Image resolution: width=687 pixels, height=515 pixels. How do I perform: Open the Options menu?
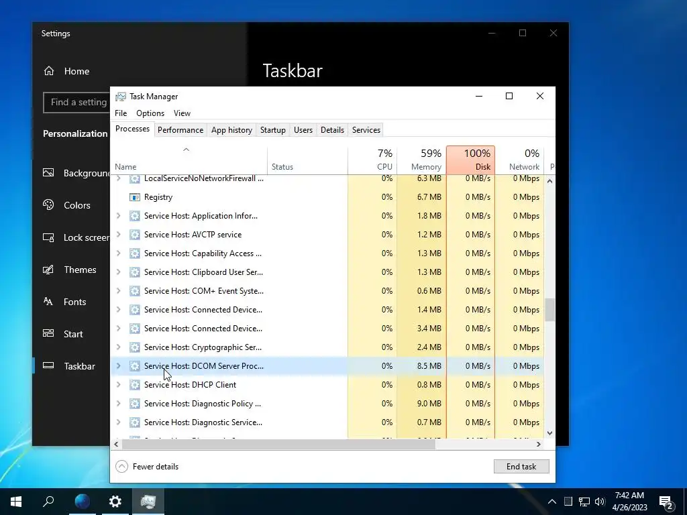[150, 113]
